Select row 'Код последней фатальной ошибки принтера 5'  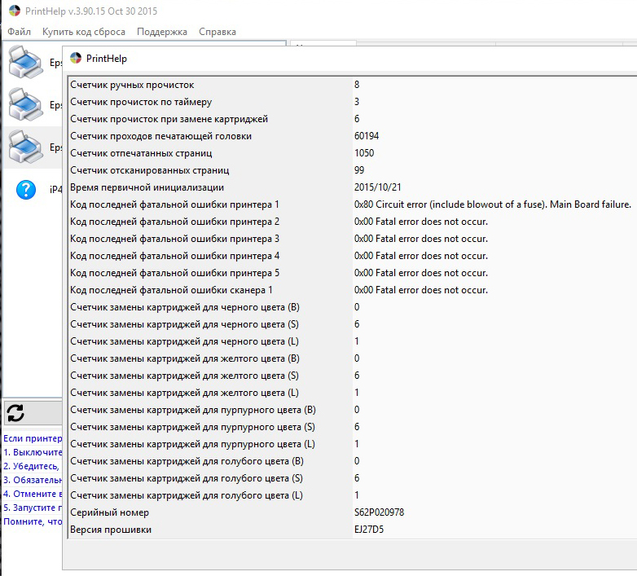[352, 273]
